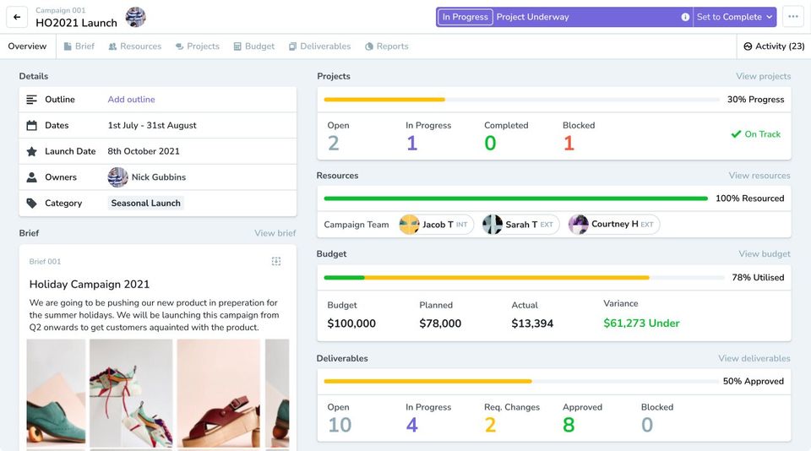
Task: Click the Deliverables tab icon
Action: (x=293, y=46)
